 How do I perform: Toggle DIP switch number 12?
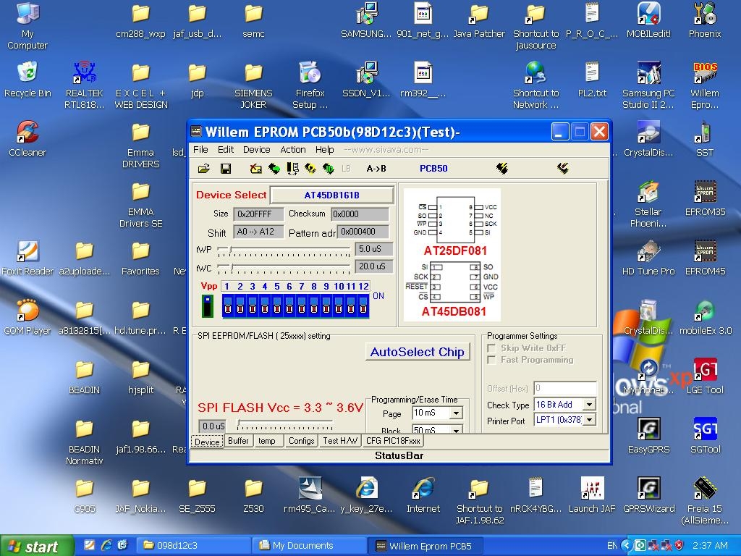click(363, 306)
